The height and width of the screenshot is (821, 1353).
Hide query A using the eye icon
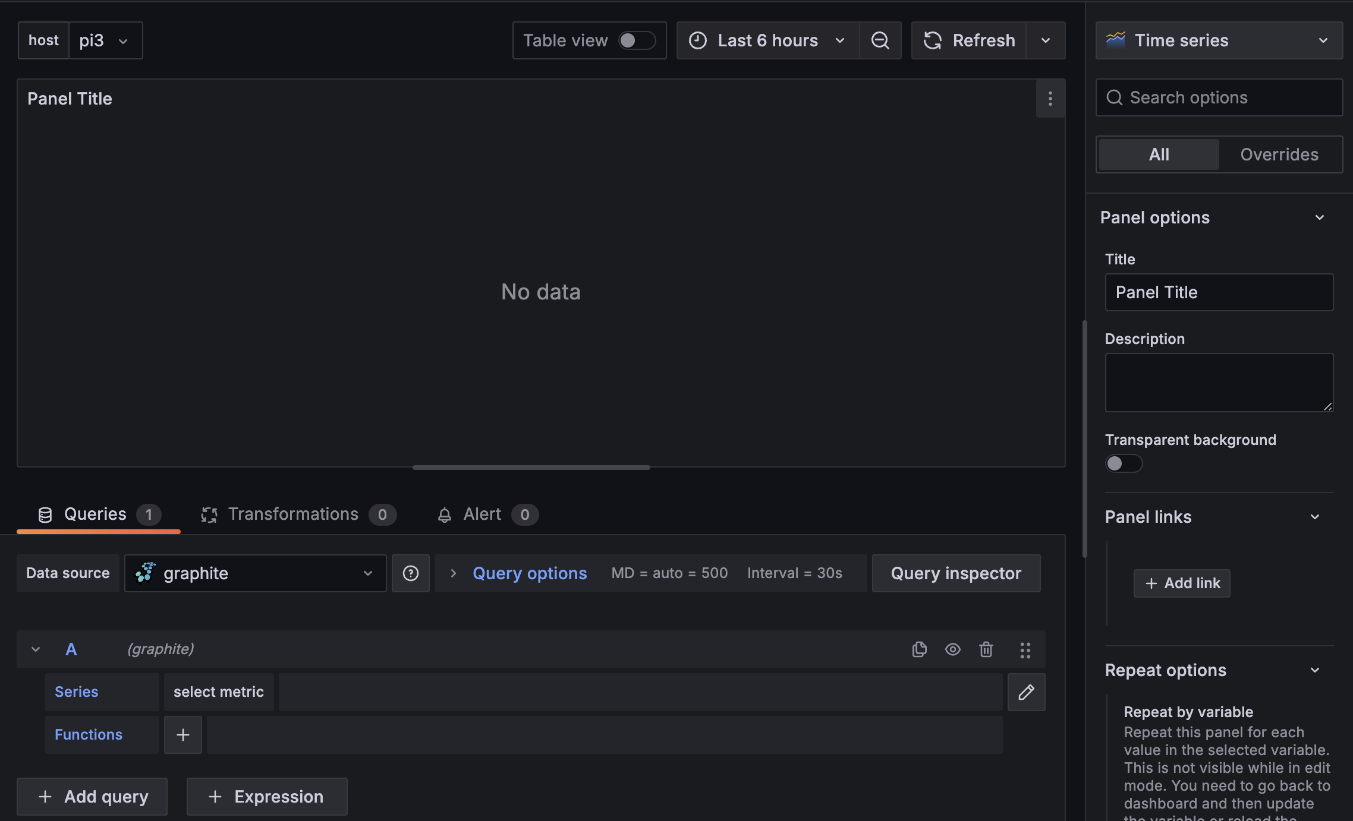[x=952, y=649]
